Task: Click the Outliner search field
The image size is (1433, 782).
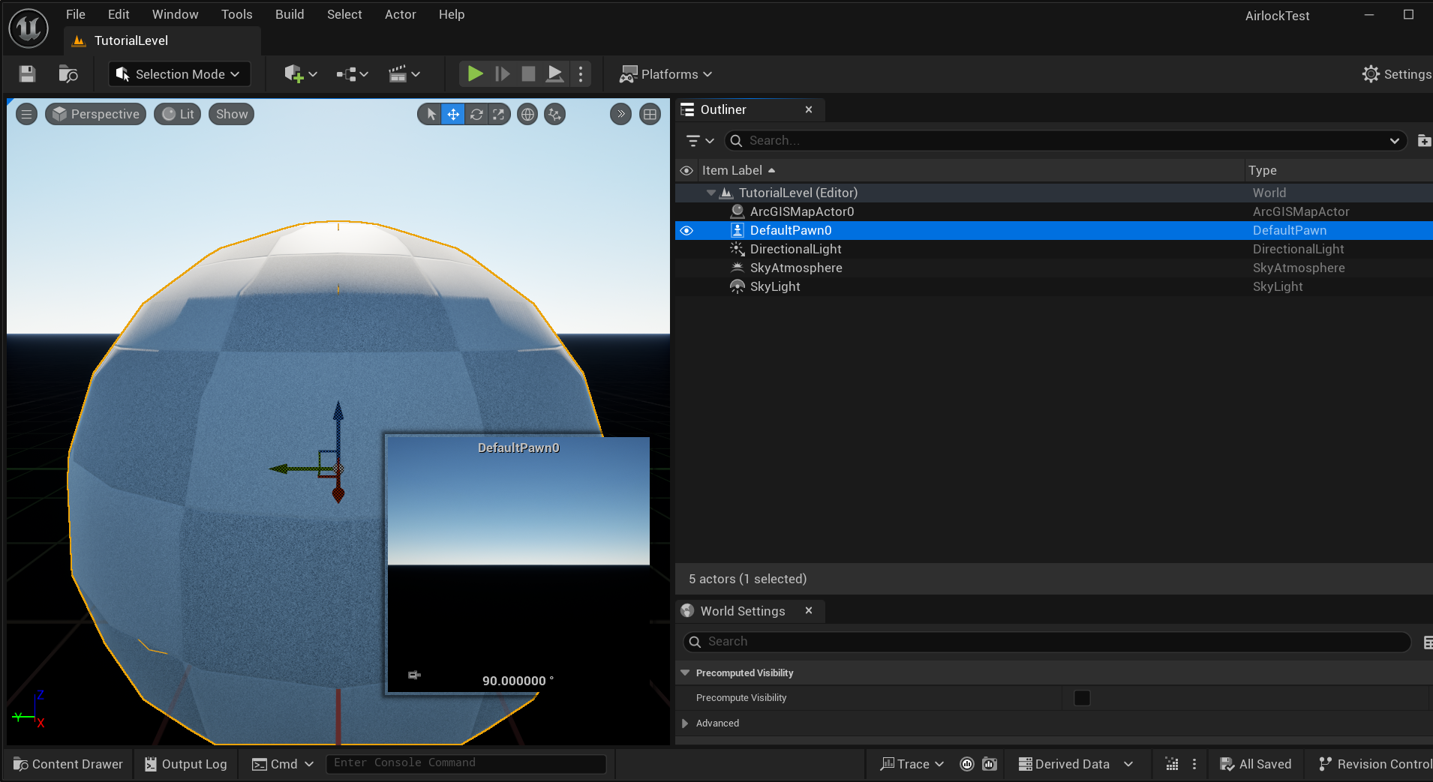Action: pyautogui.click(x=1065, y=140)
